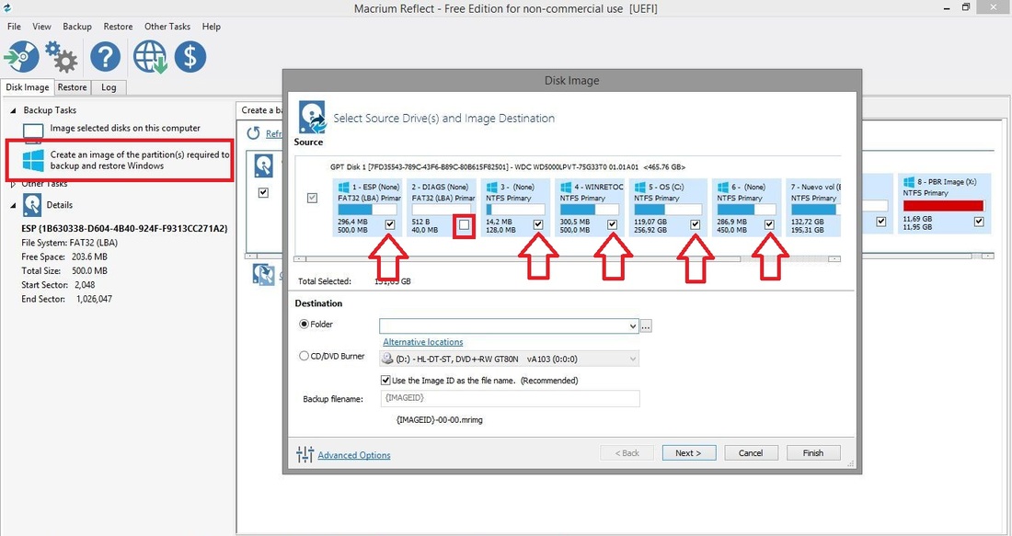
Task: Collapse the Backup Tasks section
Action: click(14, 111)
